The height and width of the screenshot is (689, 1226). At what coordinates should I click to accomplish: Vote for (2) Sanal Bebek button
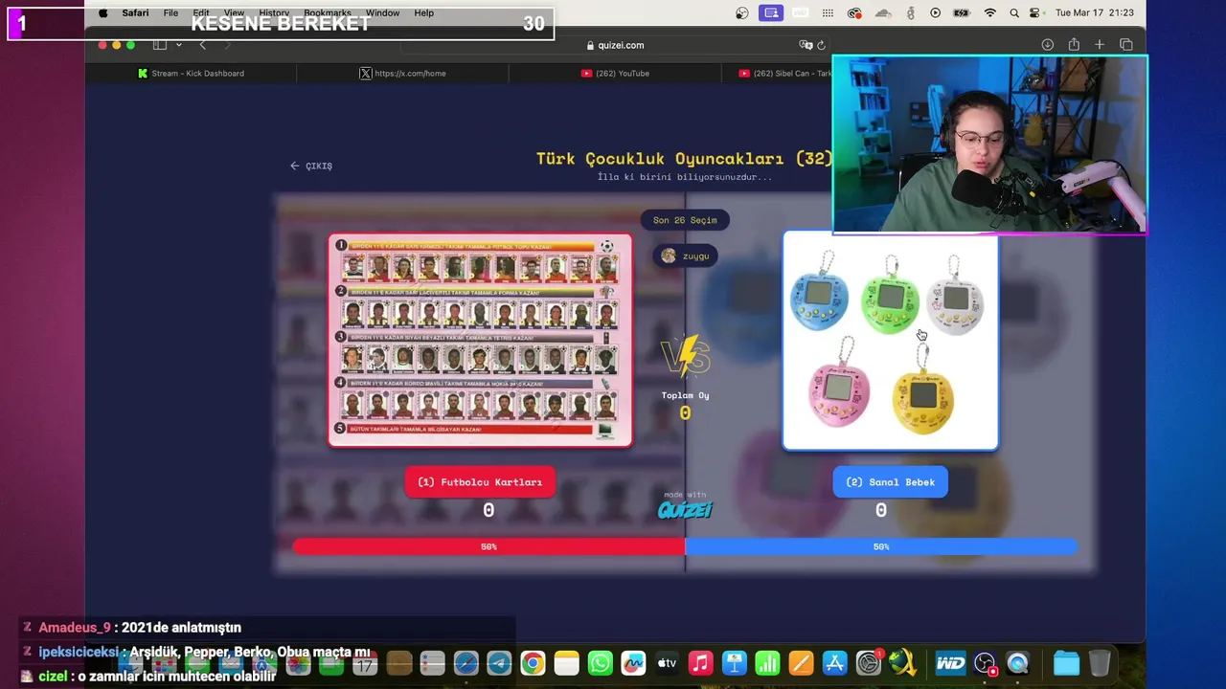pyautogui.click(x=890, y=482)
